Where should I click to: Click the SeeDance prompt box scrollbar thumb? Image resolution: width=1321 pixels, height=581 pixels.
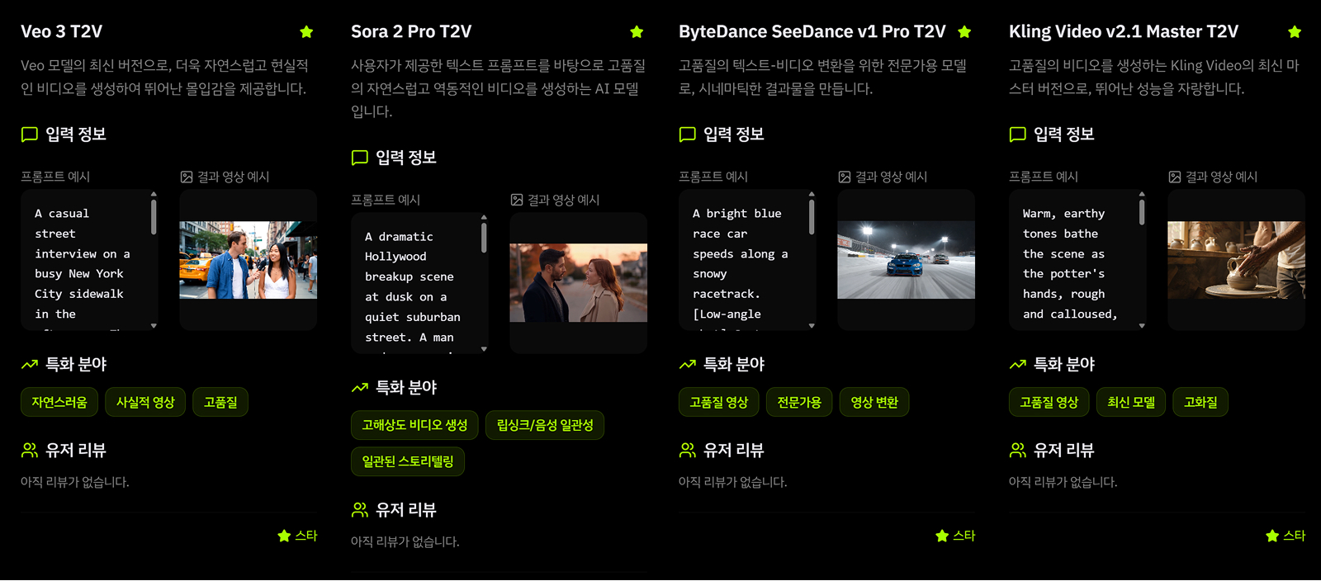[x=812, y=217]
